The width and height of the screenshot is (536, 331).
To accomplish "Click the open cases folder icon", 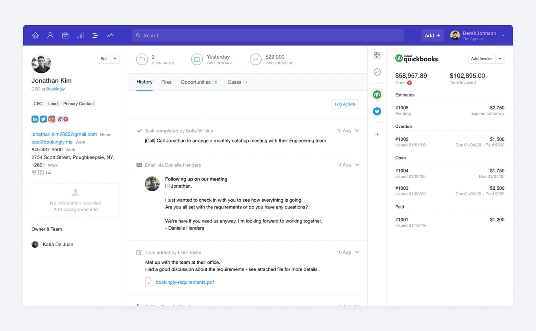I will pos(142,59).
